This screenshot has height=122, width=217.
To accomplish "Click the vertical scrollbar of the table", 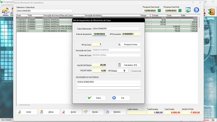I will click(199, 22).
